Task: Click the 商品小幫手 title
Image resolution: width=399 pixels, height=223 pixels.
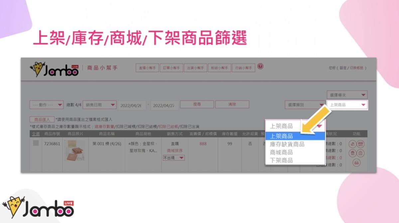Action: tap(102, 68)
